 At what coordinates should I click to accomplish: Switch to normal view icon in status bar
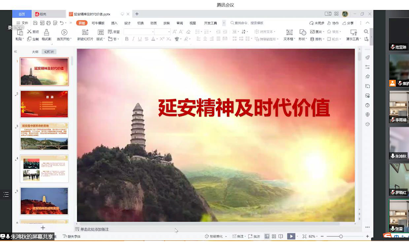point(267,236)
